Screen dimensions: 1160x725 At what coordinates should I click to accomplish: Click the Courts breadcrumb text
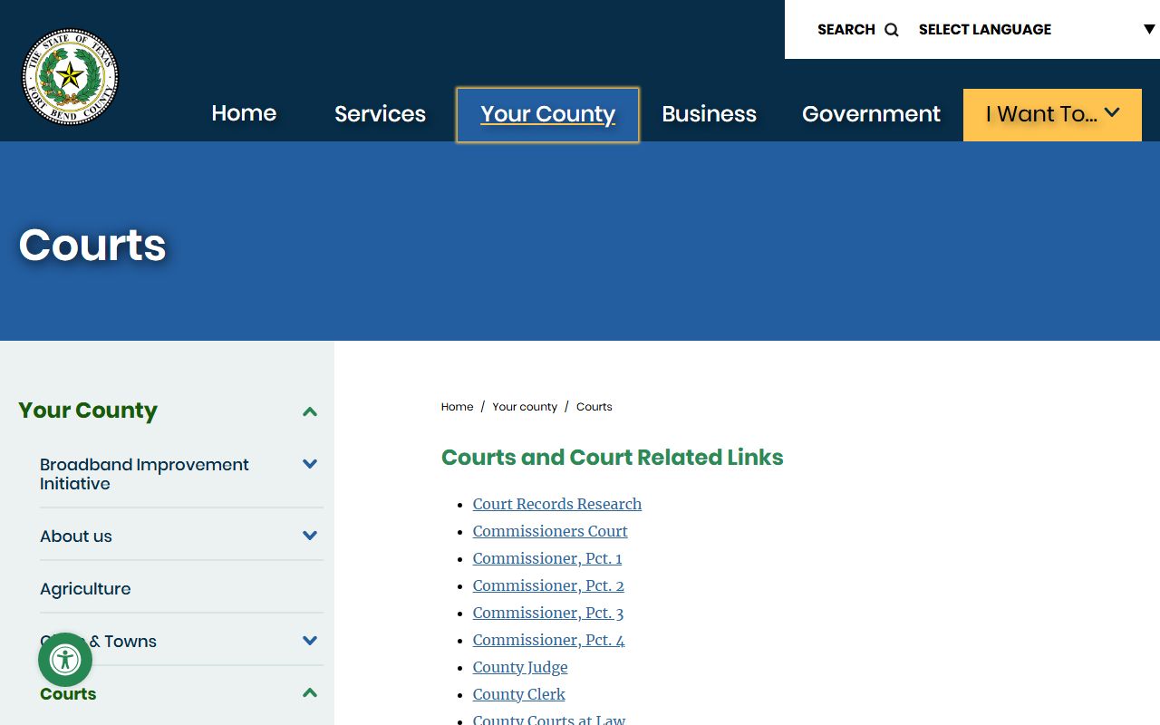click(594, 407)
